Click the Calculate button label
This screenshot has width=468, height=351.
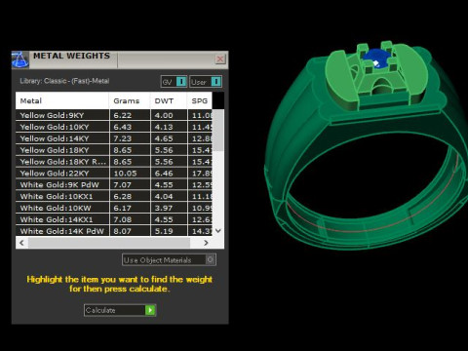(100, 310)
